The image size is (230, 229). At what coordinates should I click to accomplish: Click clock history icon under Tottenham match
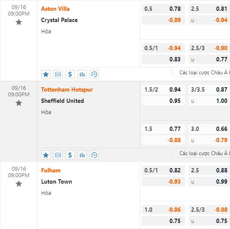coord(94,155)
